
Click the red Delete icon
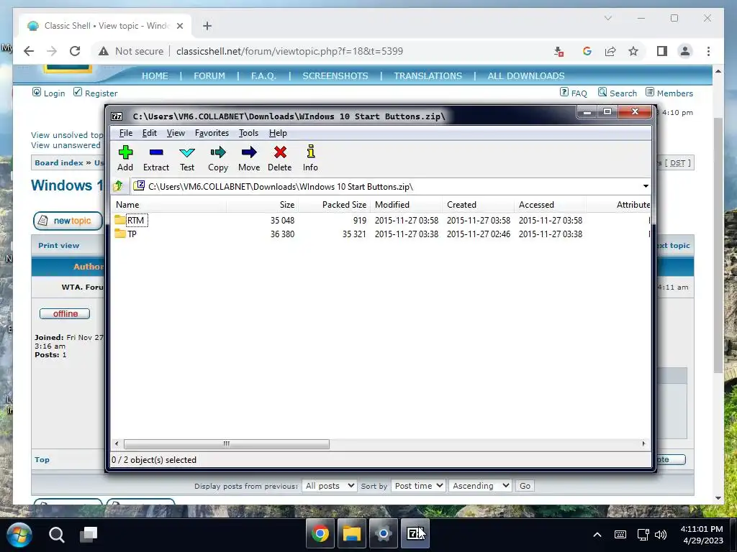pyautogui.click(x=280, y=158)
